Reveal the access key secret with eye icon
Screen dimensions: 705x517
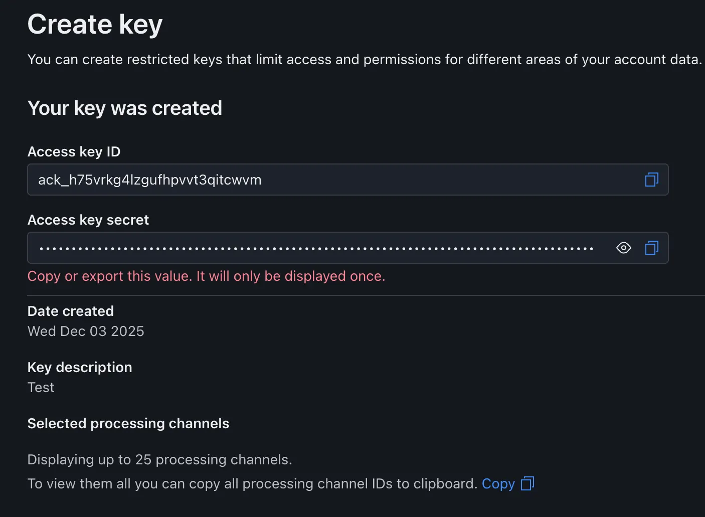[623, 248]
